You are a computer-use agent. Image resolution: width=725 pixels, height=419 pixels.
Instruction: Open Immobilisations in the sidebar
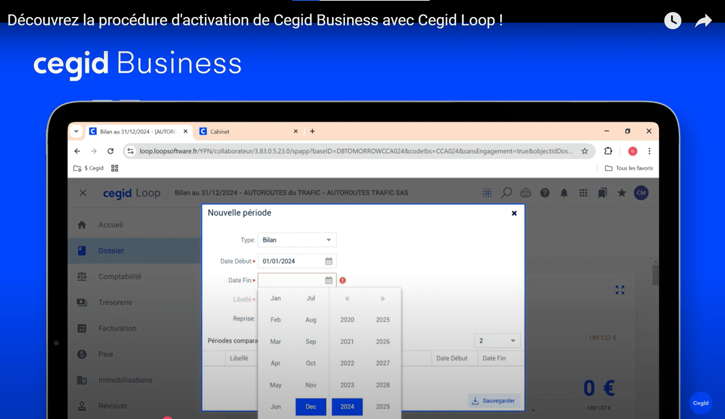point(134,380)
